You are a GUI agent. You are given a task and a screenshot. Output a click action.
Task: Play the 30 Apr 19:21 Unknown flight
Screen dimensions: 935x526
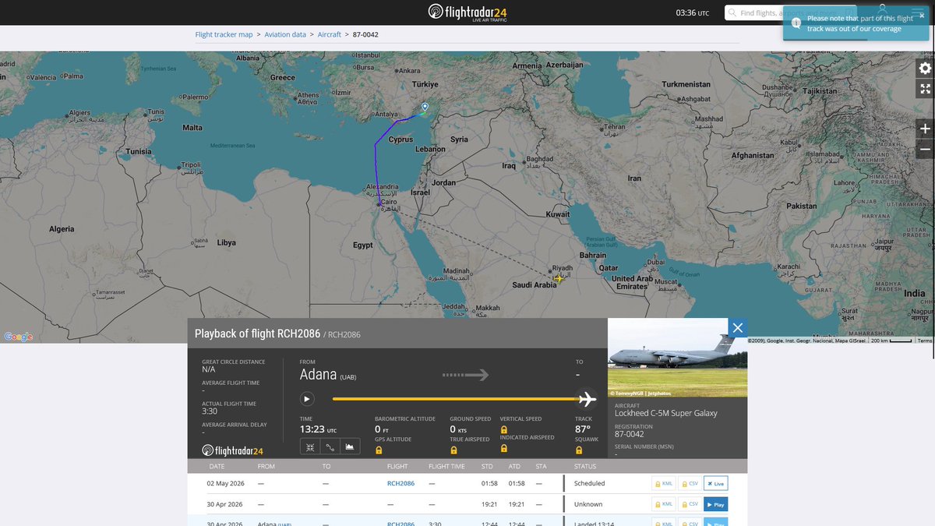pos(715,504)
